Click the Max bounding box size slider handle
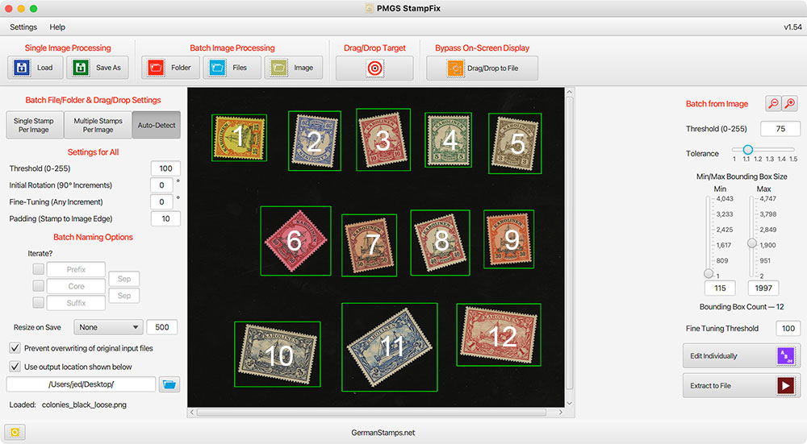807x444 pixels. (752, 243)
